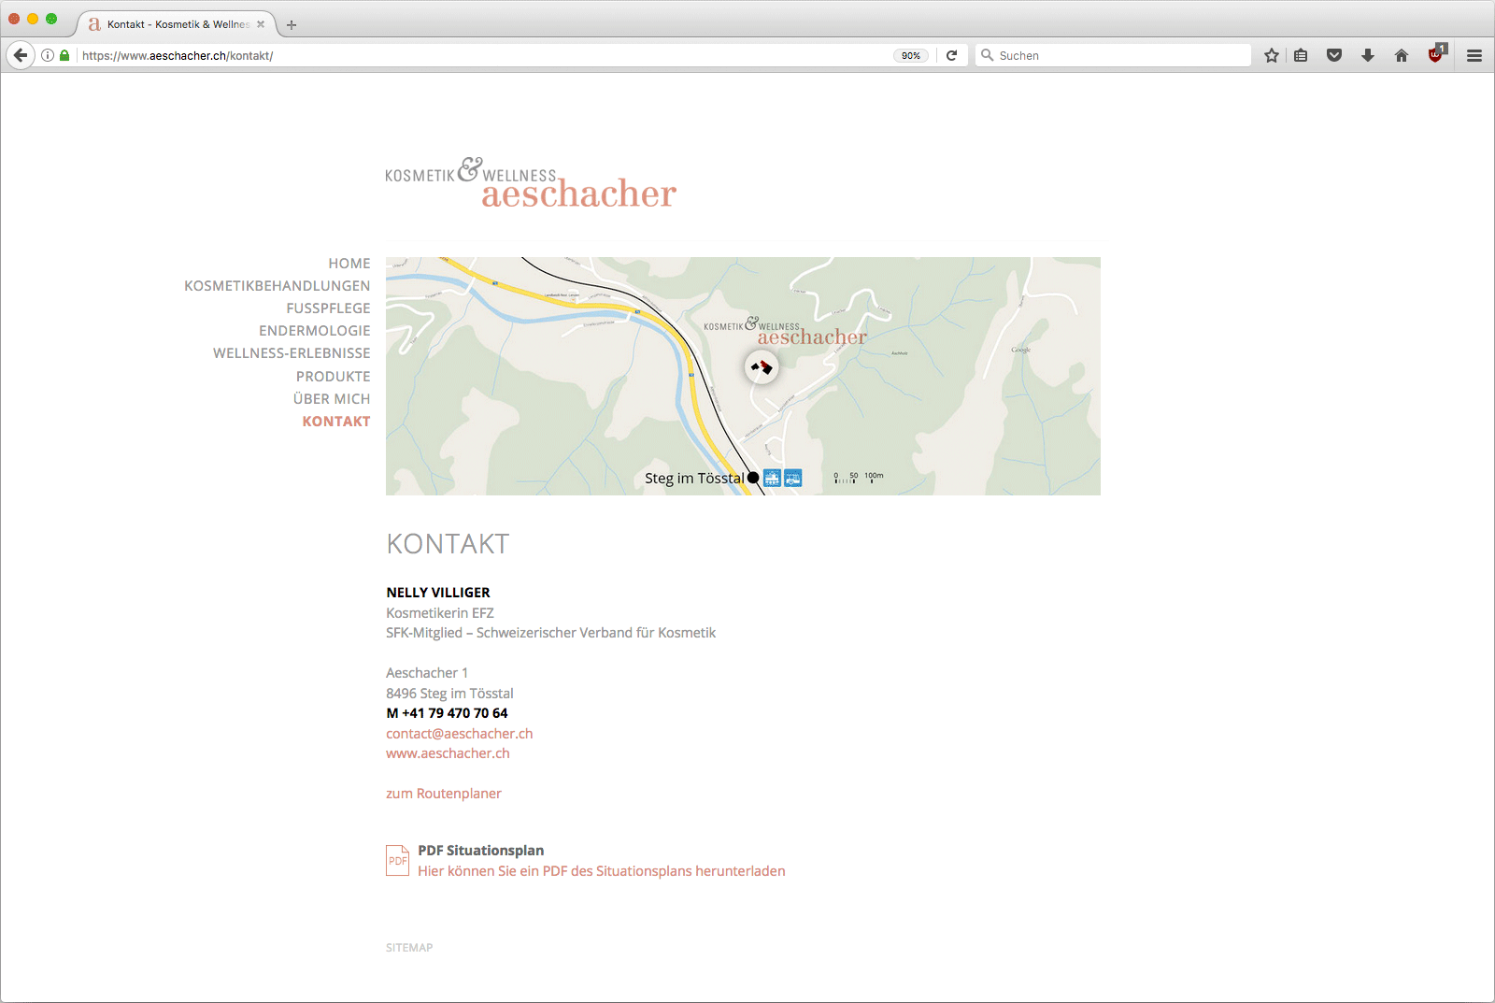Open WELLNESS-ERLEBNISSE page

click(x=292, y=353)
